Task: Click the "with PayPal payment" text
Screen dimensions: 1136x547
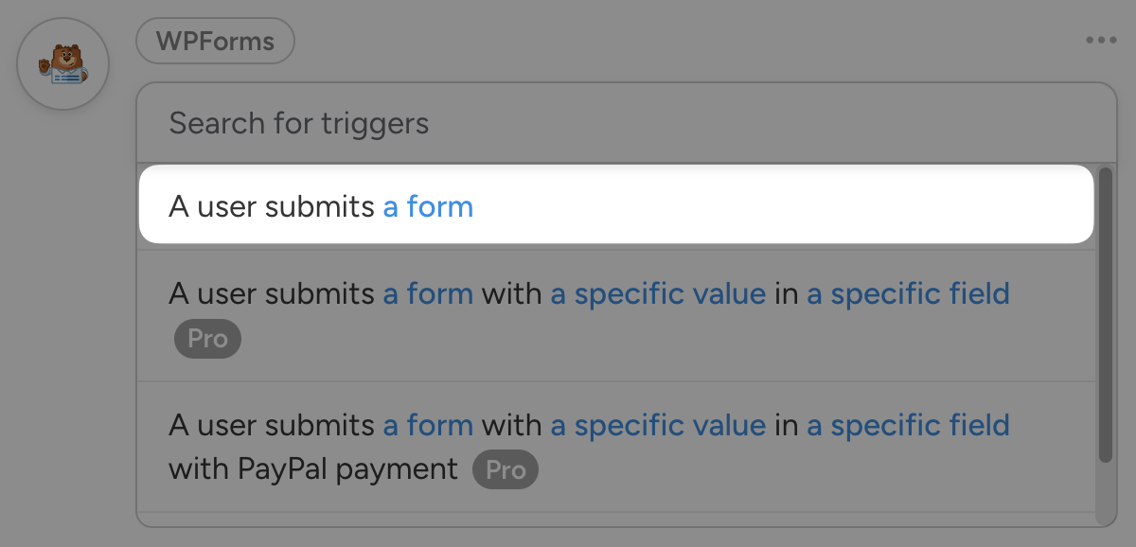Action: (x=312, y=468)
